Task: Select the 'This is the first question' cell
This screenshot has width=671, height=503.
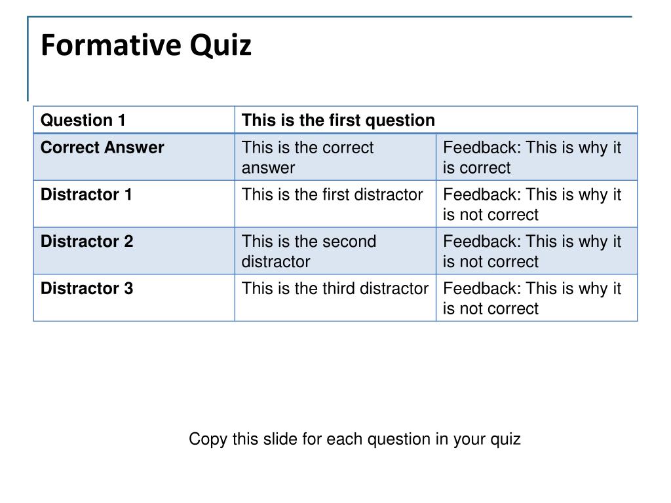Action: tap(436, 120)
